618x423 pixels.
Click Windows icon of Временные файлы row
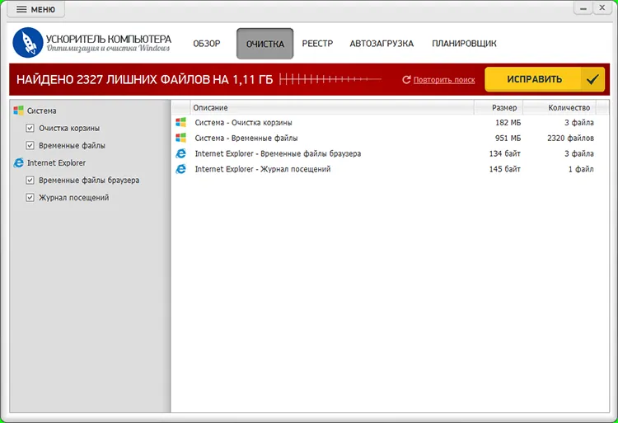tap(181, 138)
